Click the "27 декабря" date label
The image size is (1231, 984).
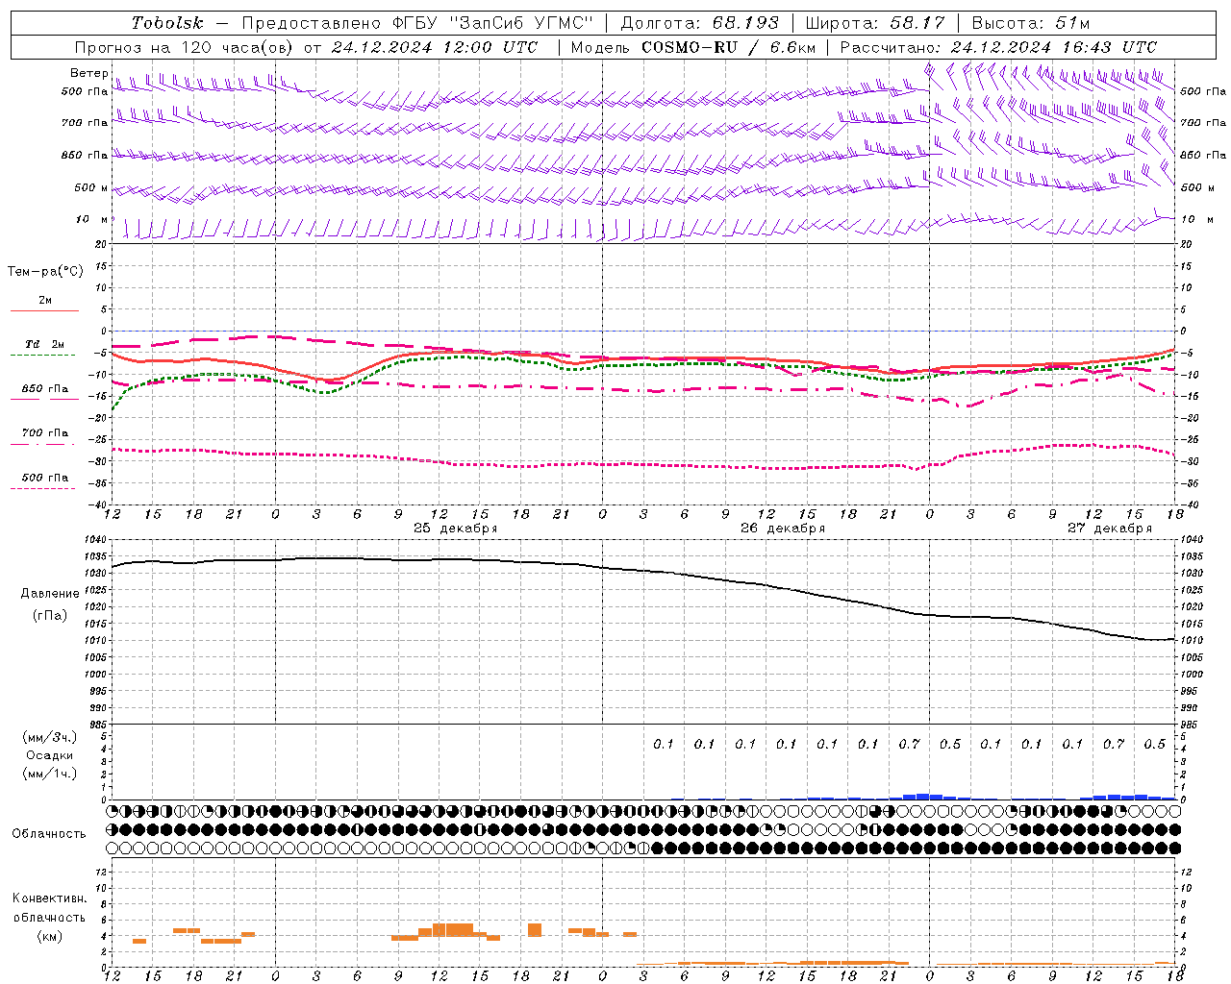click(x=1110, y=529)
